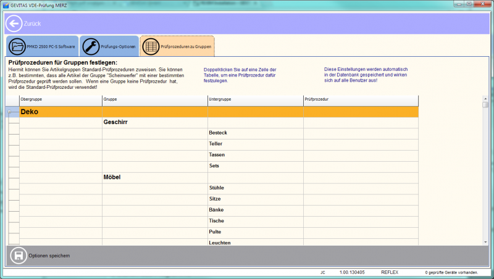
Task: Click the Obergruppe column header
Action: [61, 101]
